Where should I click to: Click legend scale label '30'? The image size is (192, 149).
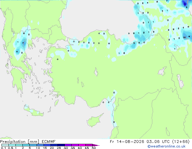point(66,148)
